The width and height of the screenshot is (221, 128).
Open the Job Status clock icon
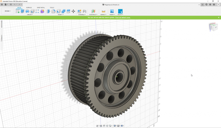pos(210,5)
